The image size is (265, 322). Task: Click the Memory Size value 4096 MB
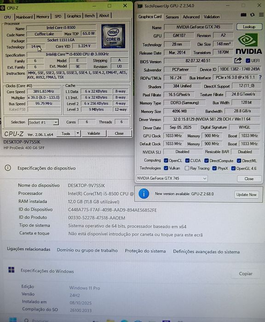pyautogui.click(x=179, y=111)
